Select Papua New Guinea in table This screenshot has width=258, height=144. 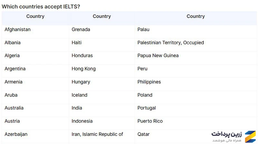[x=158, y=56]
